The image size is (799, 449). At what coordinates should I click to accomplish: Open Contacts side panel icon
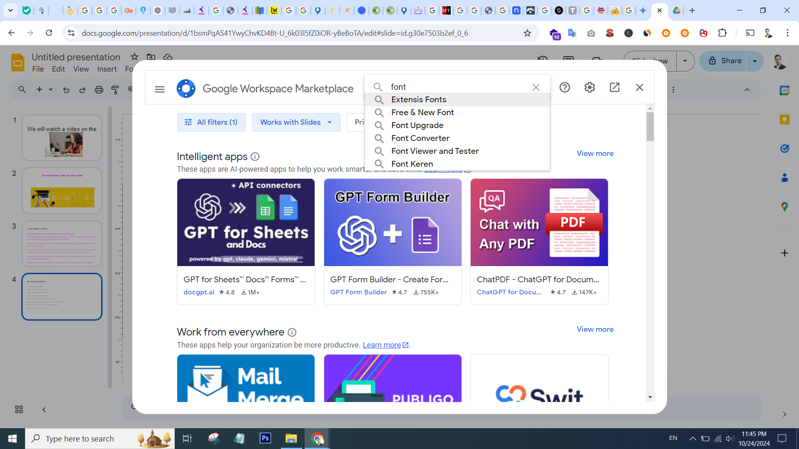(784, 178)
